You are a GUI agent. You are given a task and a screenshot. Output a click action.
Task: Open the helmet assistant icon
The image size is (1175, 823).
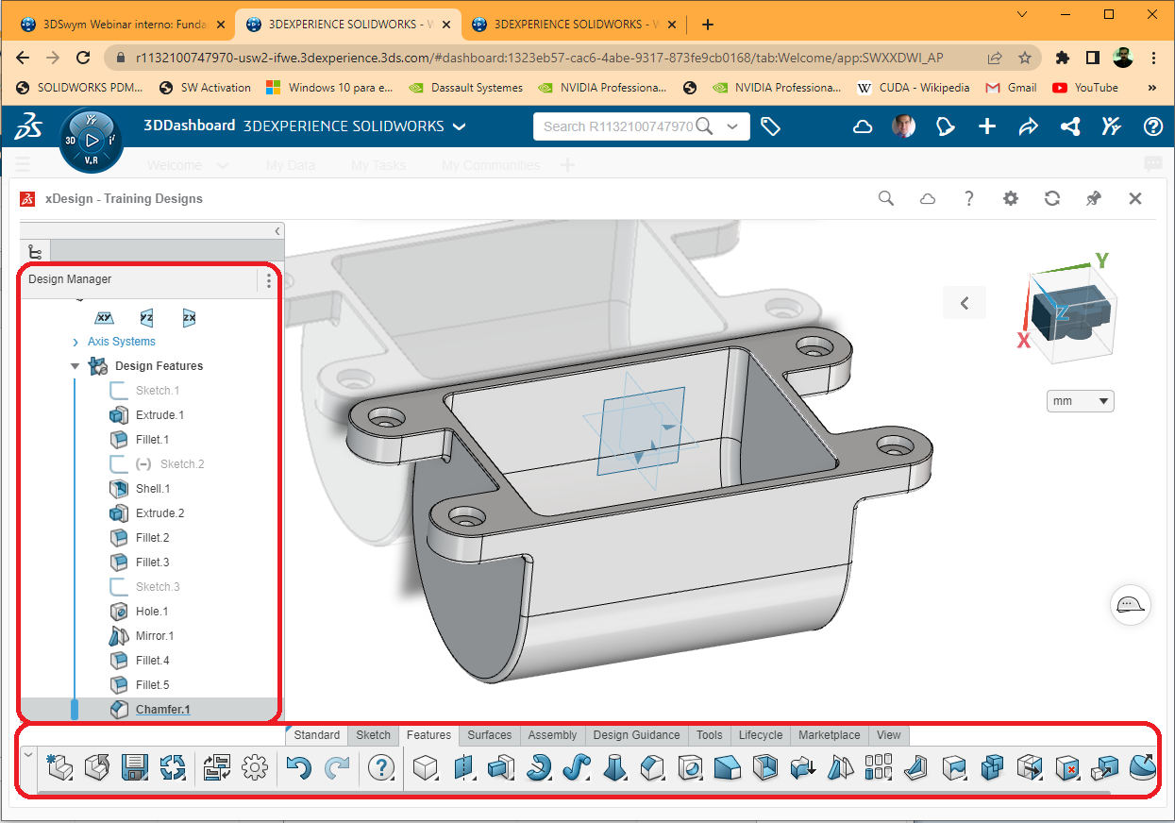[1131, 604]
